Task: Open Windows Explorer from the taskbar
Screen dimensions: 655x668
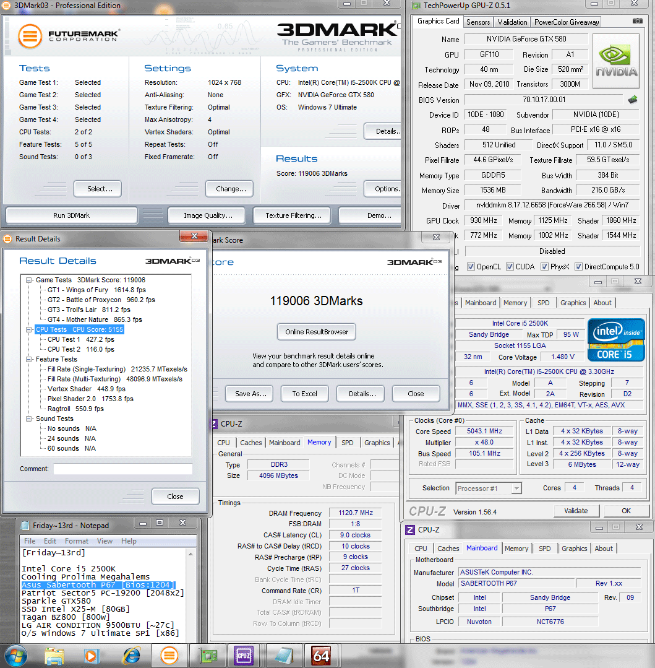Action: [x=54, y=656]
